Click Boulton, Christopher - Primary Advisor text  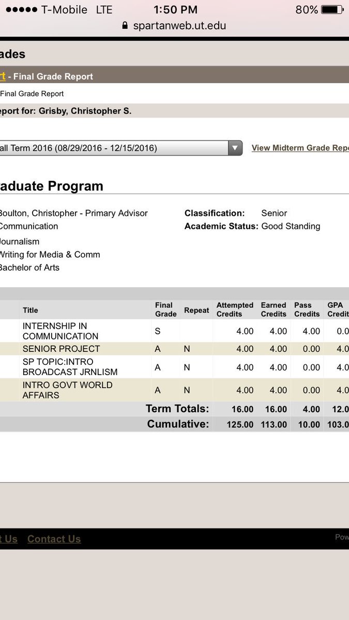(73, 213)
